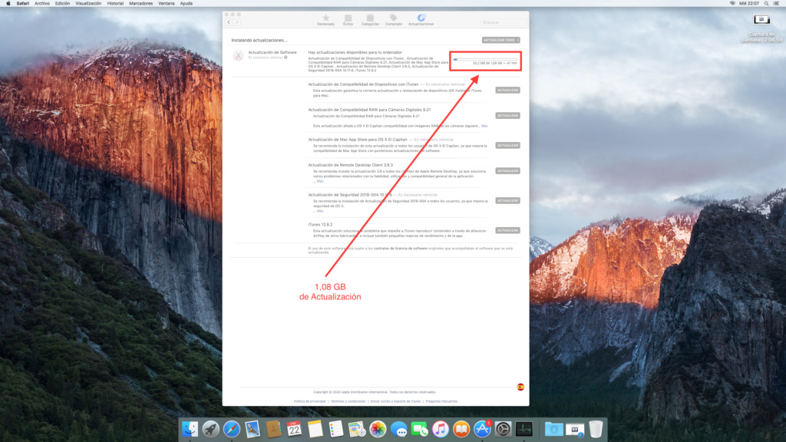Open Safari from the Dock
Screen dimensions: 786x442
click(232, 429)
